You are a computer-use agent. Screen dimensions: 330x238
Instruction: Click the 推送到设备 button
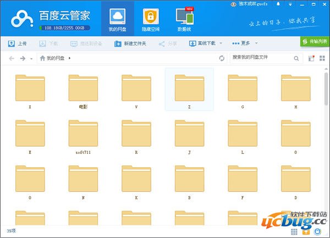pyautogui.click(x=86, y=43)
